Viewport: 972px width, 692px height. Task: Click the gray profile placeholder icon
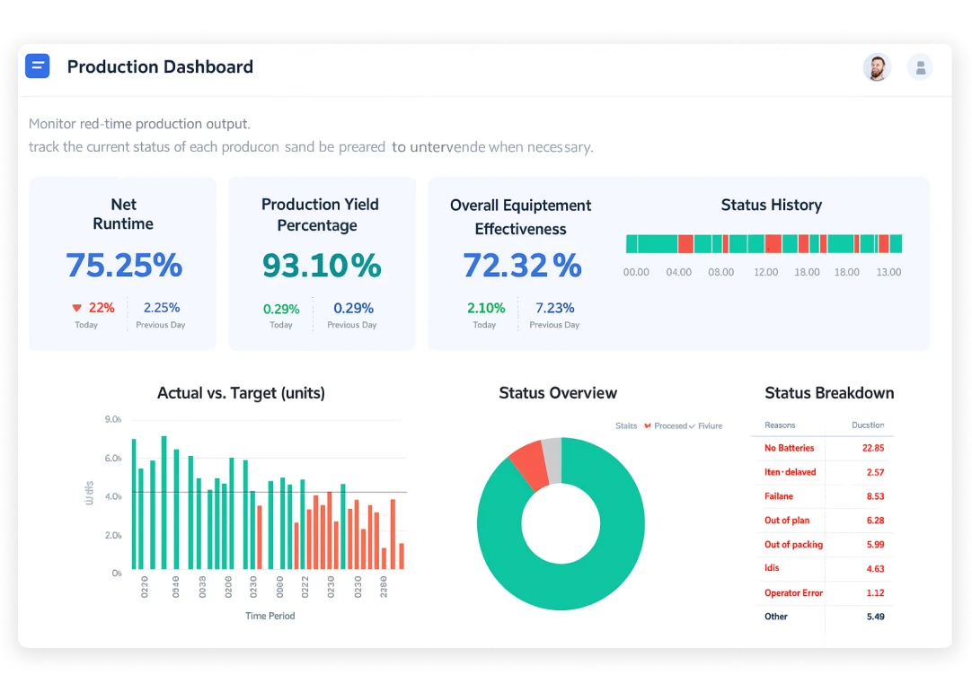point(920,67)
